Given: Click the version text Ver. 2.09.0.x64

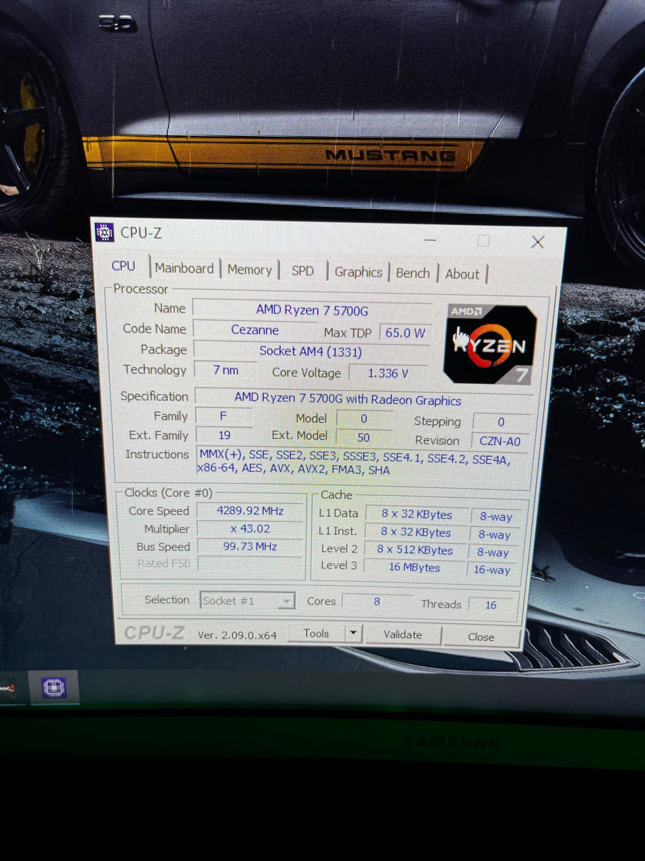Looking at the screenshot, I should 237,635.
